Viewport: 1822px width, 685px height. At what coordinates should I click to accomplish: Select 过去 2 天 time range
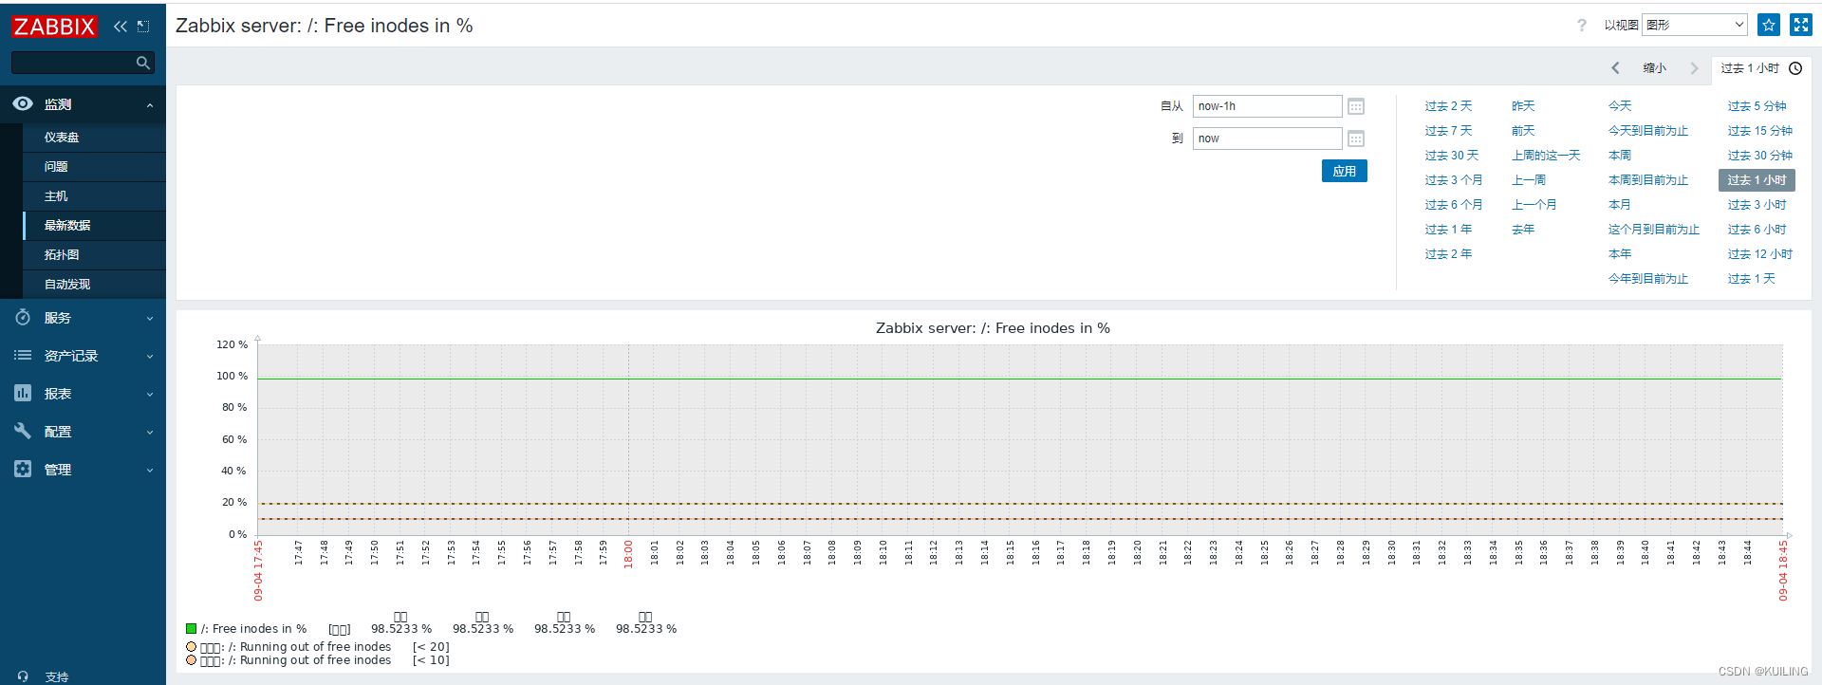coord(1448,106)
